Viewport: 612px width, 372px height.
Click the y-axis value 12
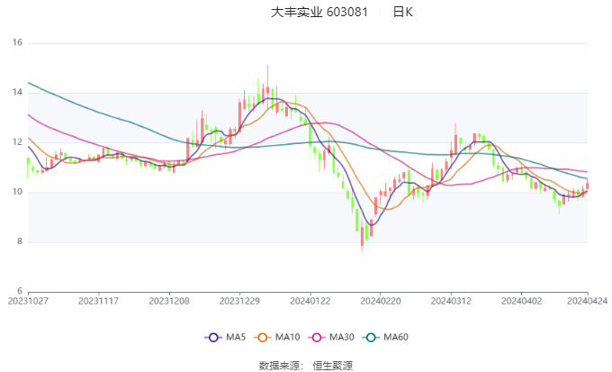click(17, 142)
